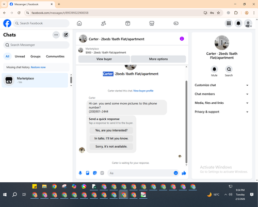Open Reels video icon in top navigation
Screen dimensions: 258x207
[x=127, y=23]
